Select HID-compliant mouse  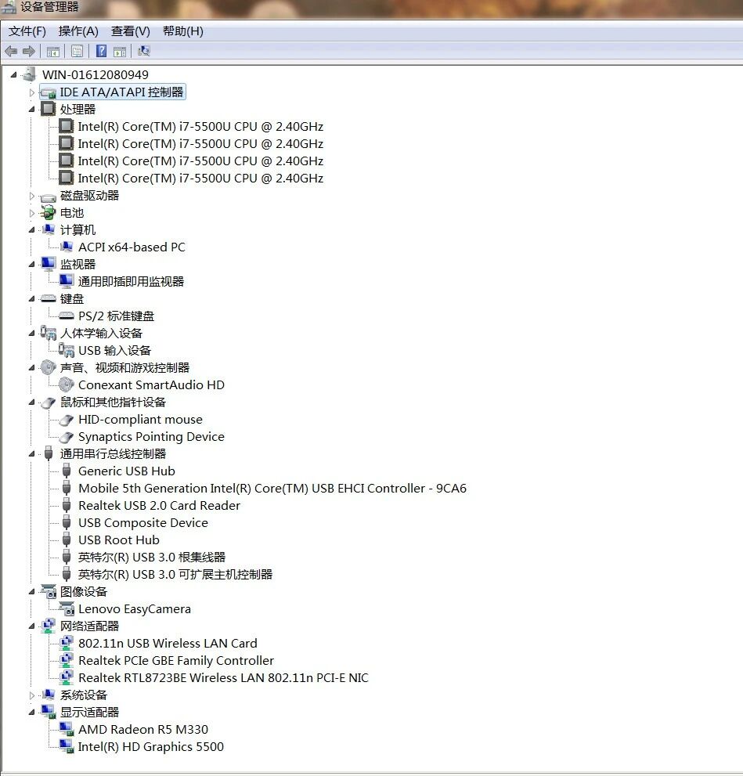point(140,419)
